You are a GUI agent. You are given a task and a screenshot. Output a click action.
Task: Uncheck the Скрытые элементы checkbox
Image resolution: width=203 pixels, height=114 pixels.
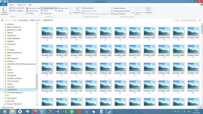click(x=112, y=14)
